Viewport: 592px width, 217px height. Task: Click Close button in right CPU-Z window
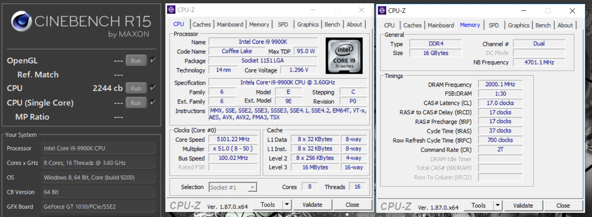click(x=563, y=205)
